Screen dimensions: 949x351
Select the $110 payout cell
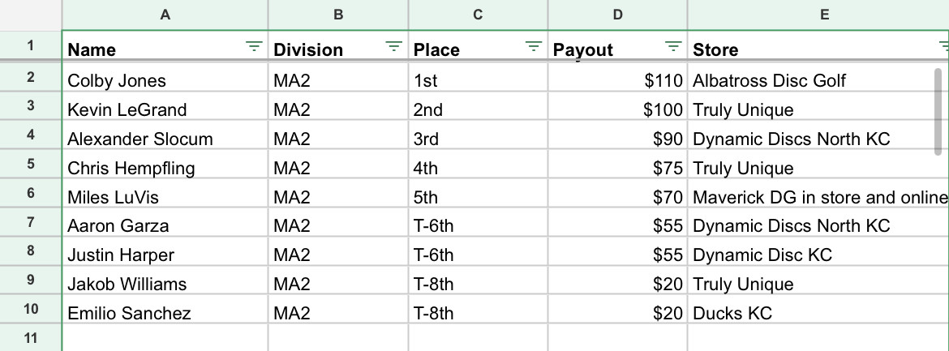click(617, 80)
